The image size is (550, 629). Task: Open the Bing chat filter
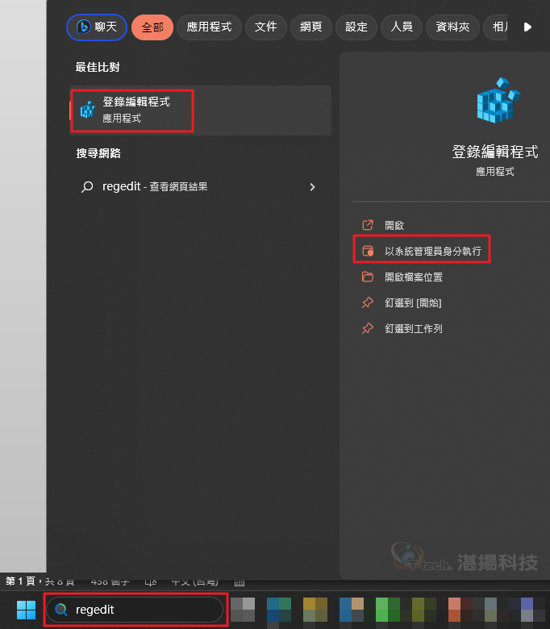pos(97,27)
